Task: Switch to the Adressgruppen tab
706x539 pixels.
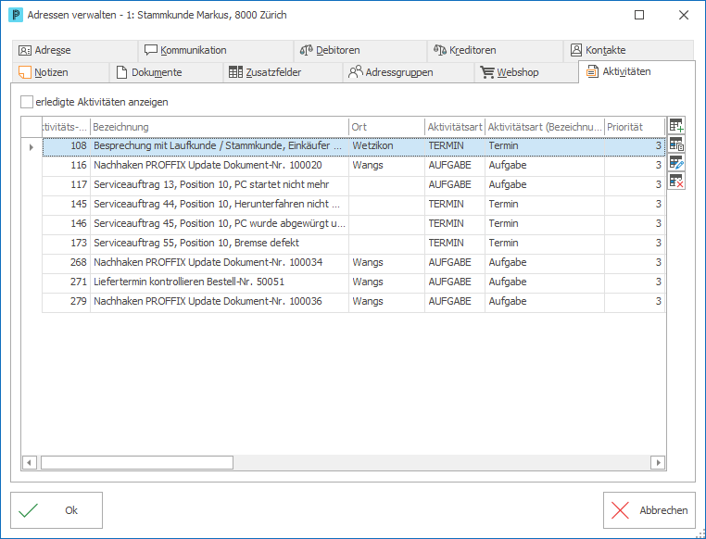Action: click(x=409, y=72)
